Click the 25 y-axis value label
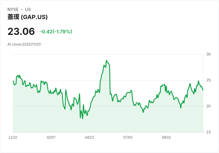This screenshot has height=153, width=219. [x=208, y=80]
